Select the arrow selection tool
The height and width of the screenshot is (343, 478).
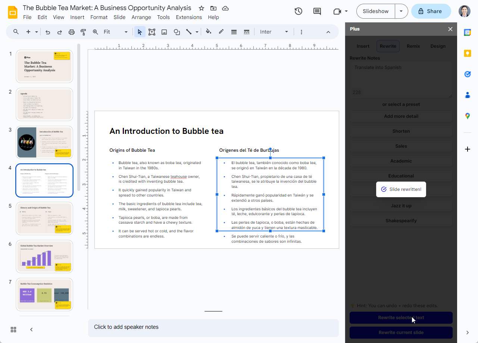140,32
